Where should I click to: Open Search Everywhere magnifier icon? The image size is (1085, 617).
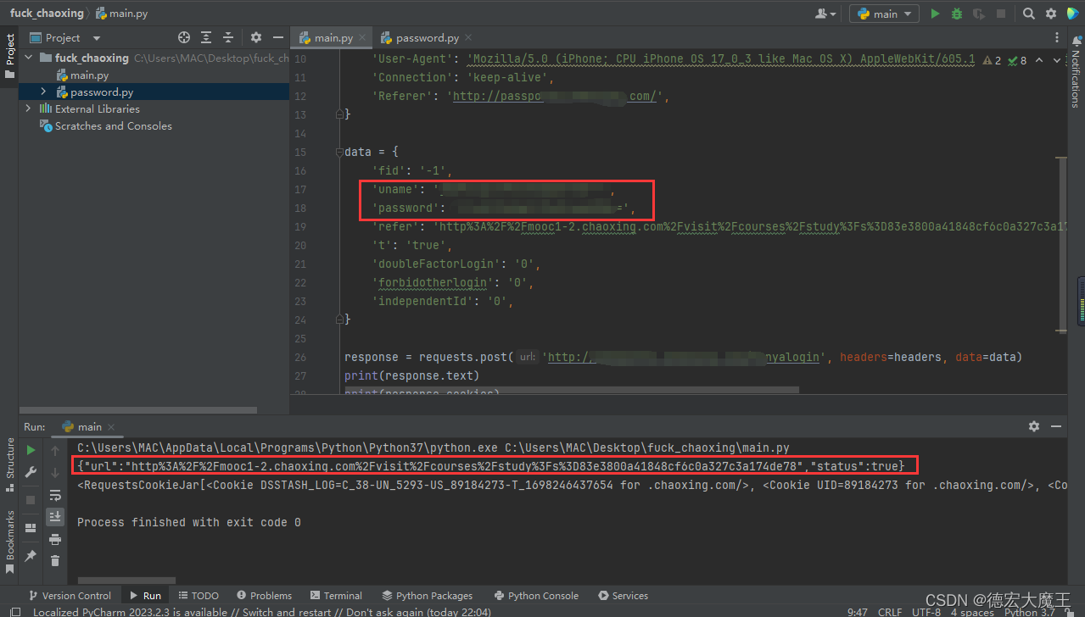tap(1028, 14)
